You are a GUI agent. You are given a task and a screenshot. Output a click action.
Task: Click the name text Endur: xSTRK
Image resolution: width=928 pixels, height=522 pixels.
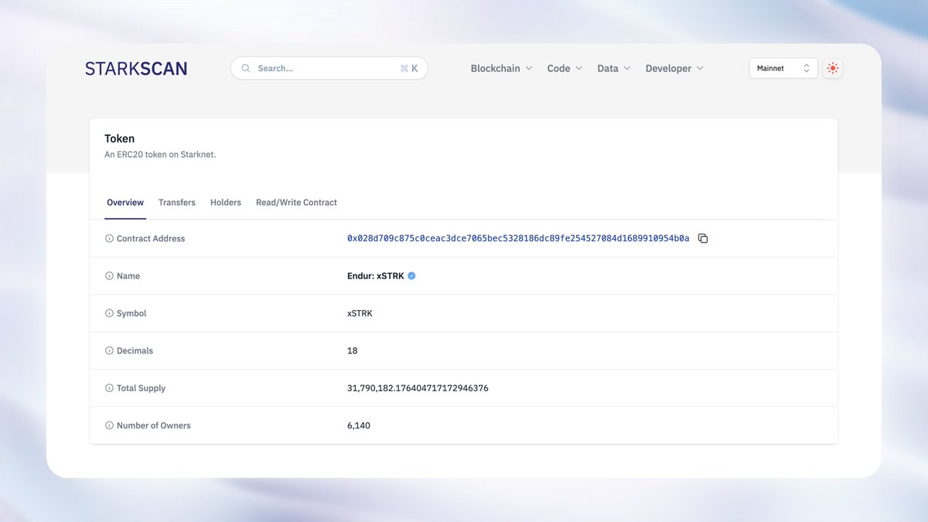375,276
